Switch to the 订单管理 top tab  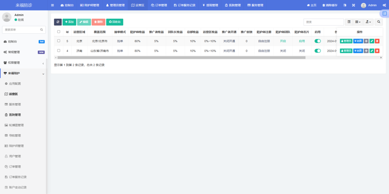(159, 5)
